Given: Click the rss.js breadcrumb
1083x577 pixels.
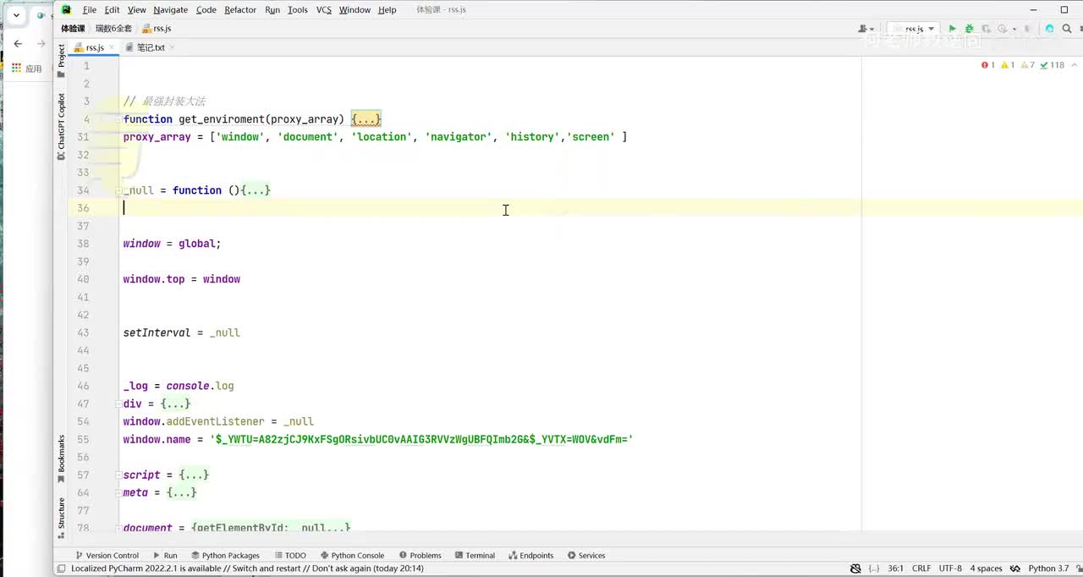Looking at the screenshot, I should point(157,29).
